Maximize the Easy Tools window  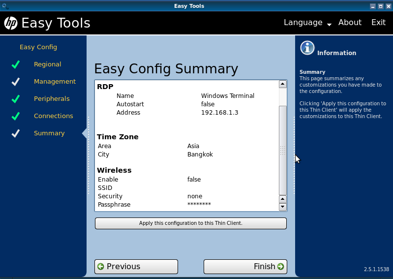tap(381, 6)
